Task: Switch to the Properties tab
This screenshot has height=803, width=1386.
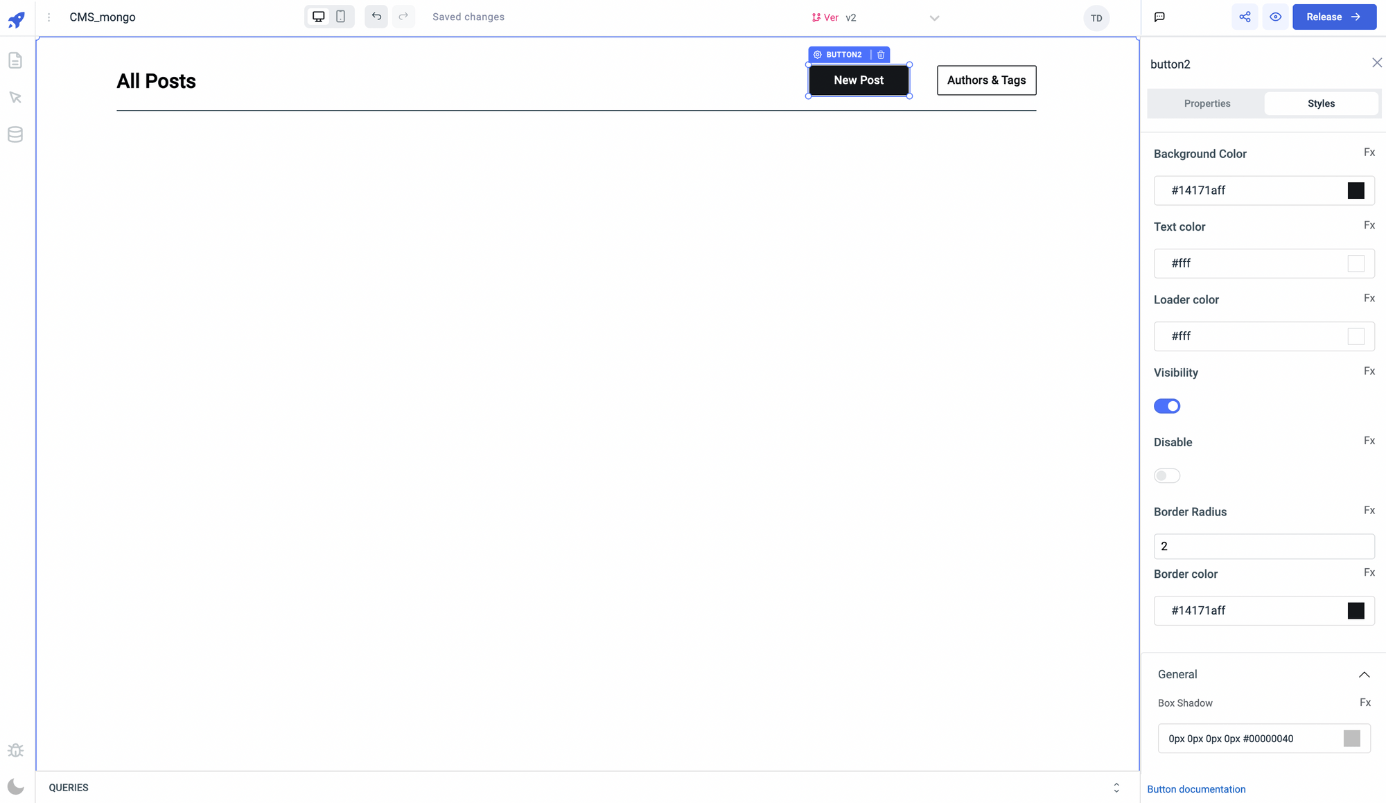Action: pos(1207,103)
